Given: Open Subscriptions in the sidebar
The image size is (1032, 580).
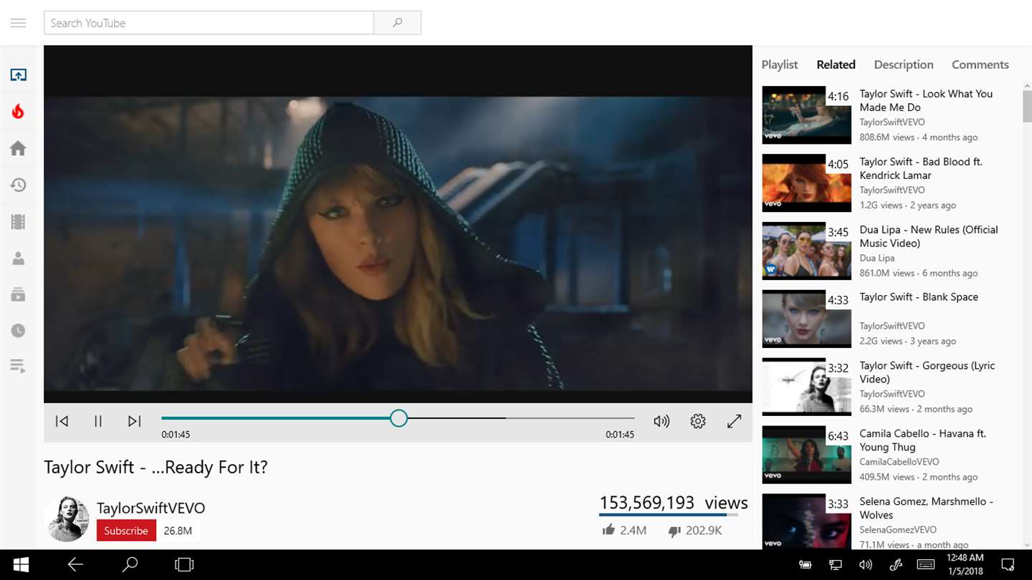Looking at the screenshot, I should click(x=18, y=294).
